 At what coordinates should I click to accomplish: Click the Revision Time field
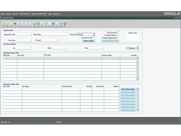point(96,48)
